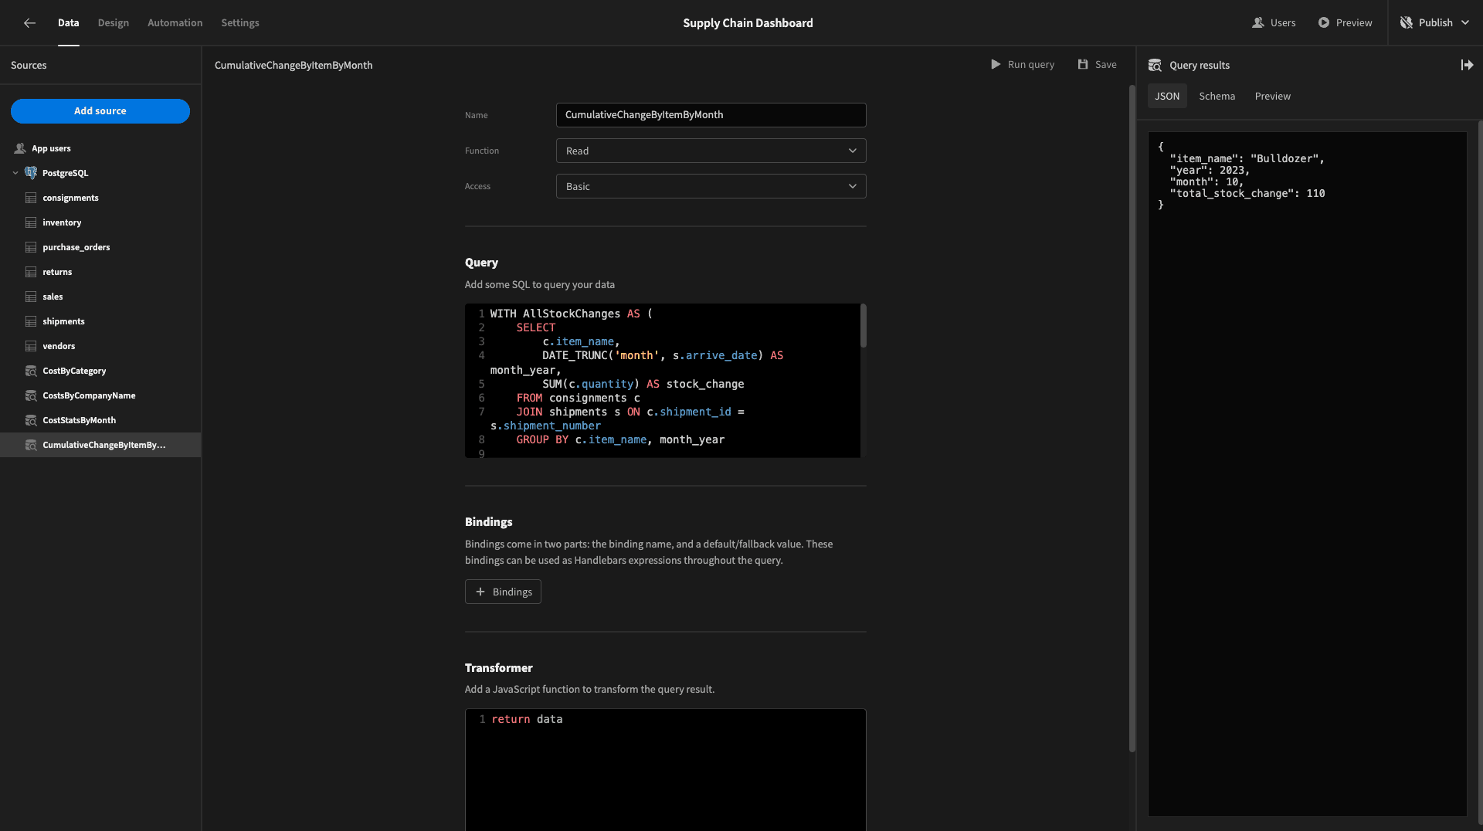Viewport: 1483px width, 831px height.
Task: Click the App users person icon
Action: coord(20,148)
